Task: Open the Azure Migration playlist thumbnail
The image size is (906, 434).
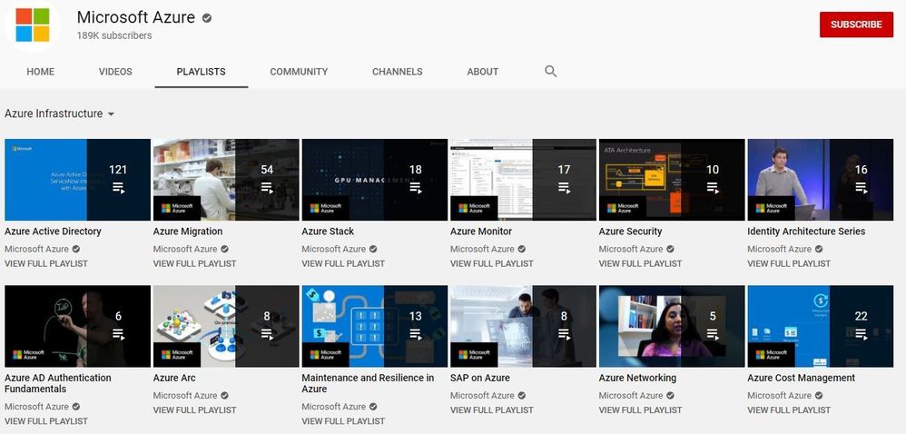Action: point(226,180)
